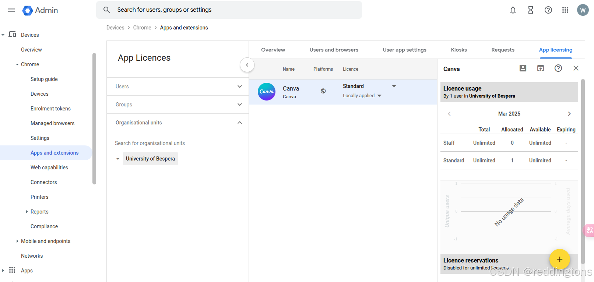Open Managed browsers in sidebar
This screenshot has width=594, height=282.
pos(52,123)
